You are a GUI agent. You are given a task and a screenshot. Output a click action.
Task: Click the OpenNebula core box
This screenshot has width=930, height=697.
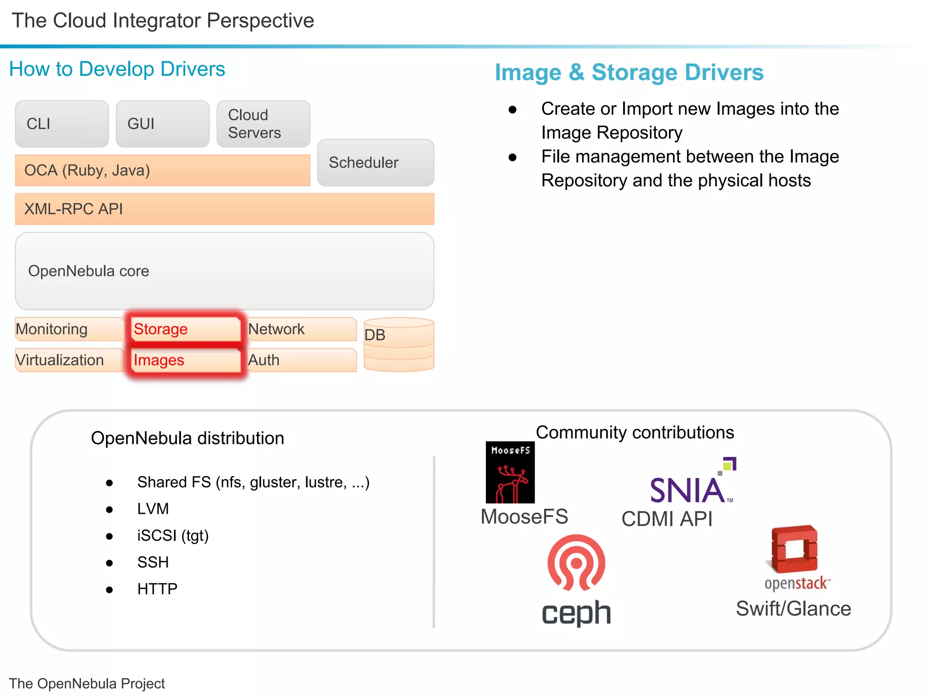(225, 271)
